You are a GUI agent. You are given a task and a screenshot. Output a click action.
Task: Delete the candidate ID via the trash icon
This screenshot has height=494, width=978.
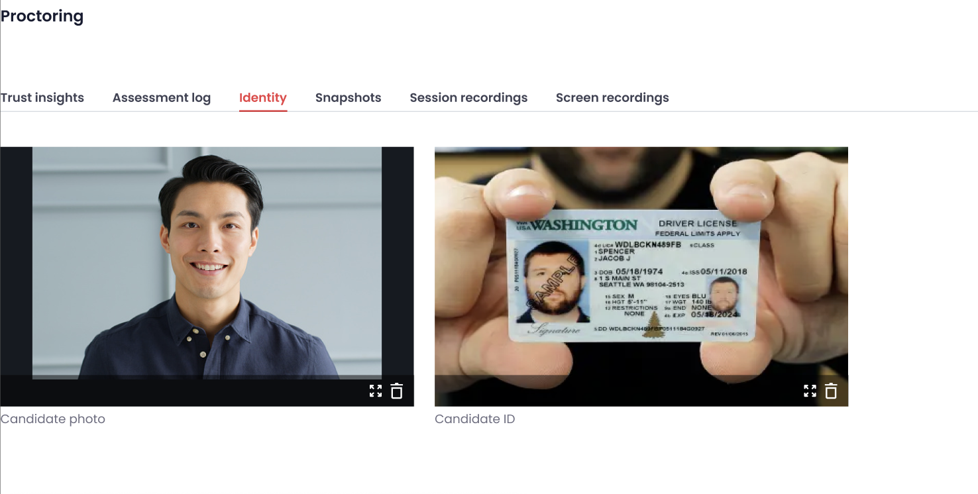pos(831,391)
